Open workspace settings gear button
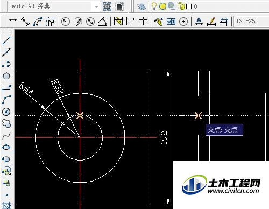 (x=107, y=6)
